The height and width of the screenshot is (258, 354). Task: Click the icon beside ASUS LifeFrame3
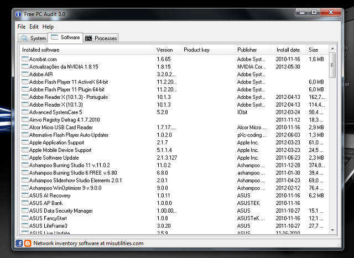click(25, 225)
